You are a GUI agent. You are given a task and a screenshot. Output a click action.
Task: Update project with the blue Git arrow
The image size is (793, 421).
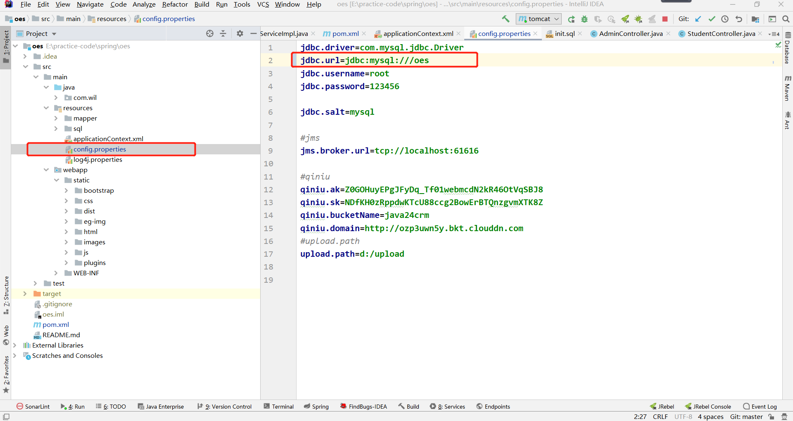(698, 19)
